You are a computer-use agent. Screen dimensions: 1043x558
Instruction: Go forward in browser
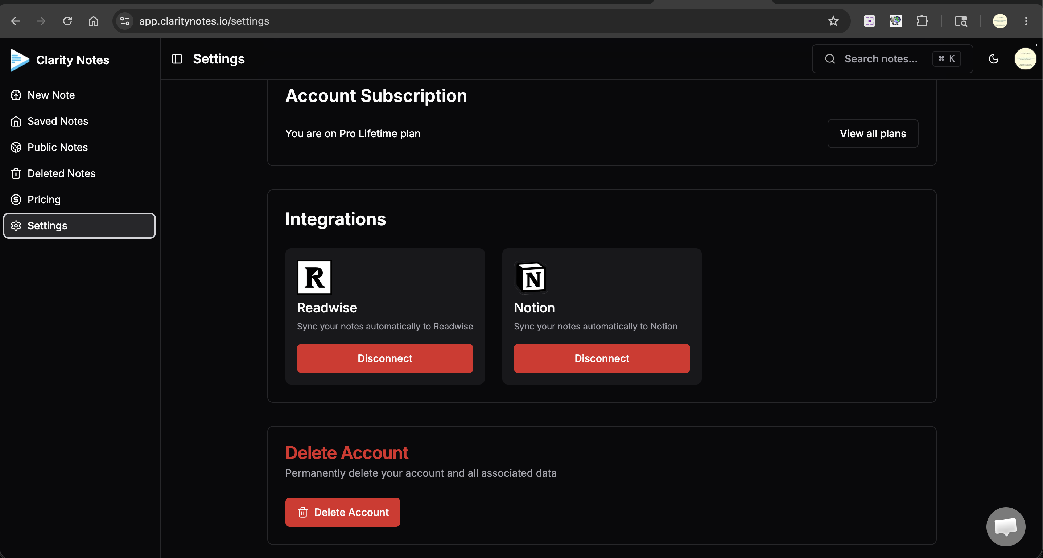point(41,21)
